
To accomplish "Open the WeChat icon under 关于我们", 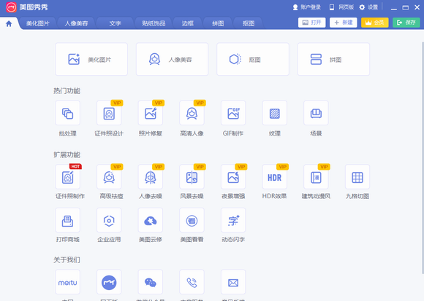I will [151, 282].
